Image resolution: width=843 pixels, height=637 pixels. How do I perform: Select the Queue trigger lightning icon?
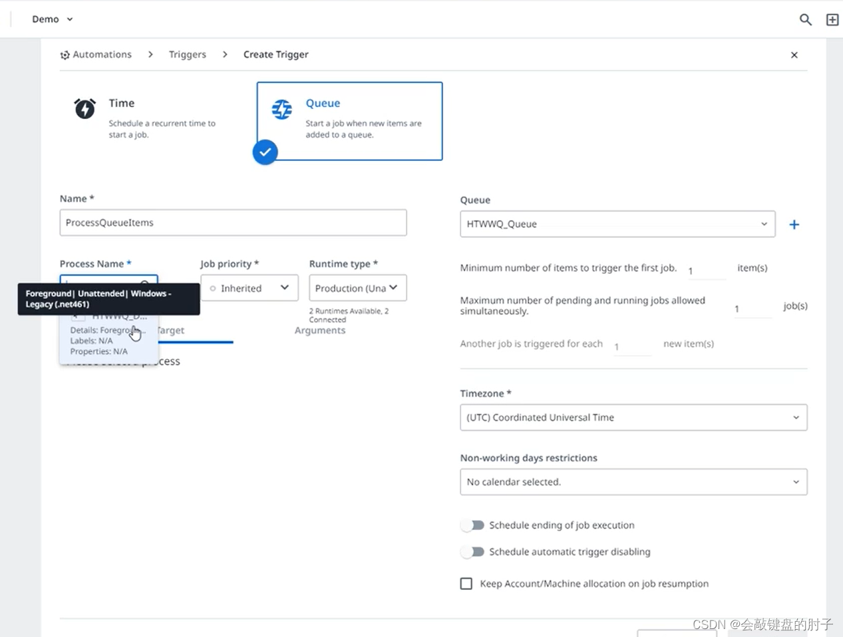pos(282,109)
